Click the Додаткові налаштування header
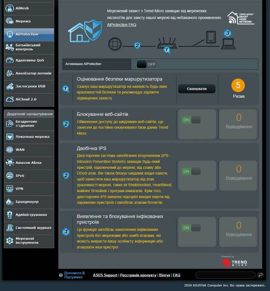 pyautogui.click(x=30, y=114)
